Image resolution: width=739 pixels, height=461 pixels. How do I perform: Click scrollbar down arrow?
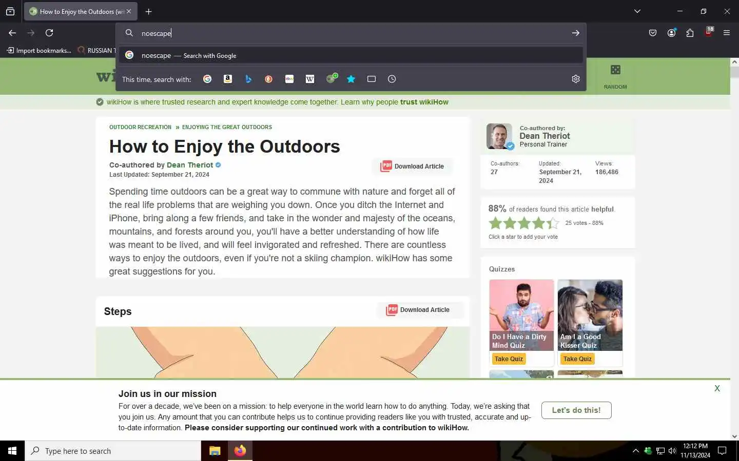pyautogui.click(x=734, y=436)
